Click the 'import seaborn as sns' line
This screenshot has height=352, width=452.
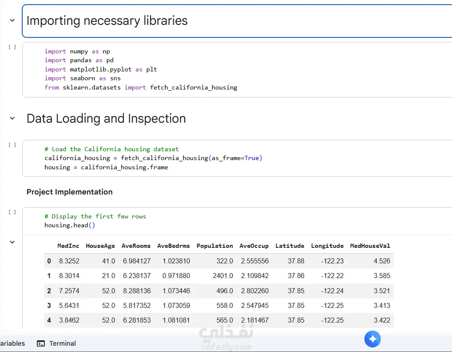[x=82, y=79]
